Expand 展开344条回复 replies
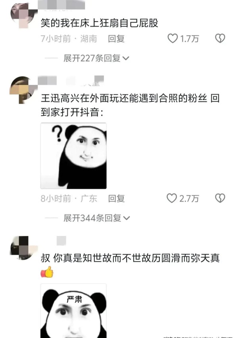This screenshot has width=238, height=338. [x=96, y=218]
